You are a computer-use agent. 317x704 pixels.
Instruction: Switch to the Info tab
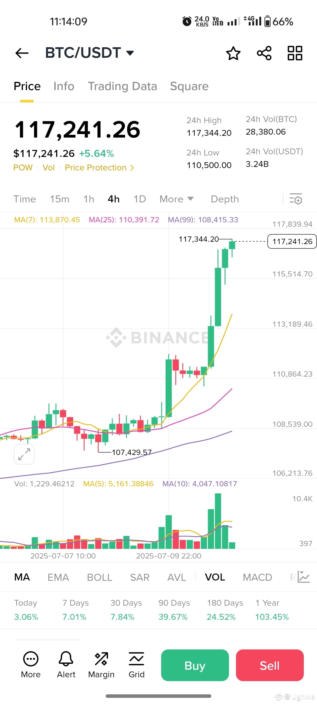click(64, 86)
